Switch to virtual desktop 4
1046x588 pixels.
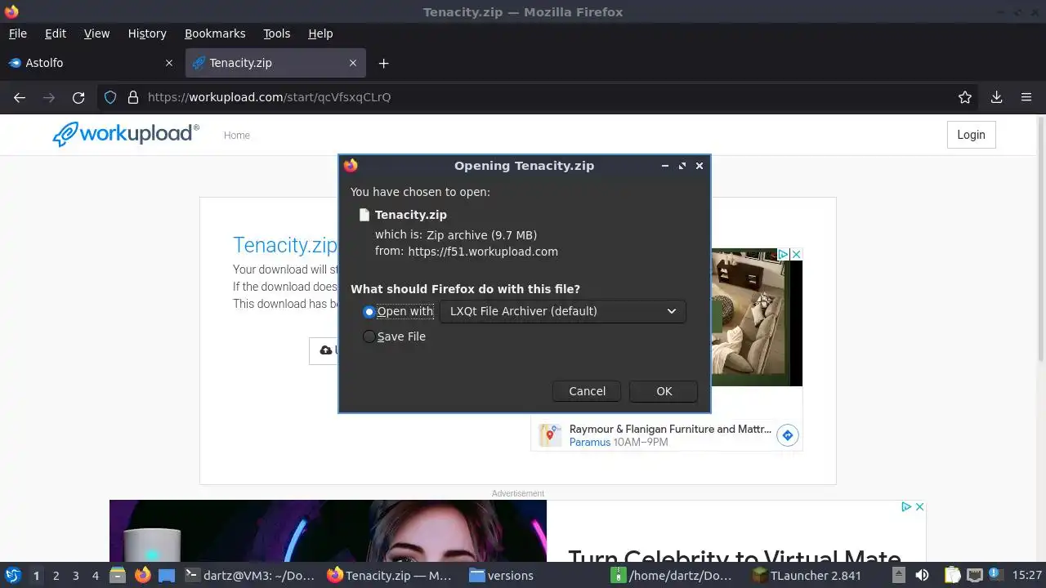95,575
